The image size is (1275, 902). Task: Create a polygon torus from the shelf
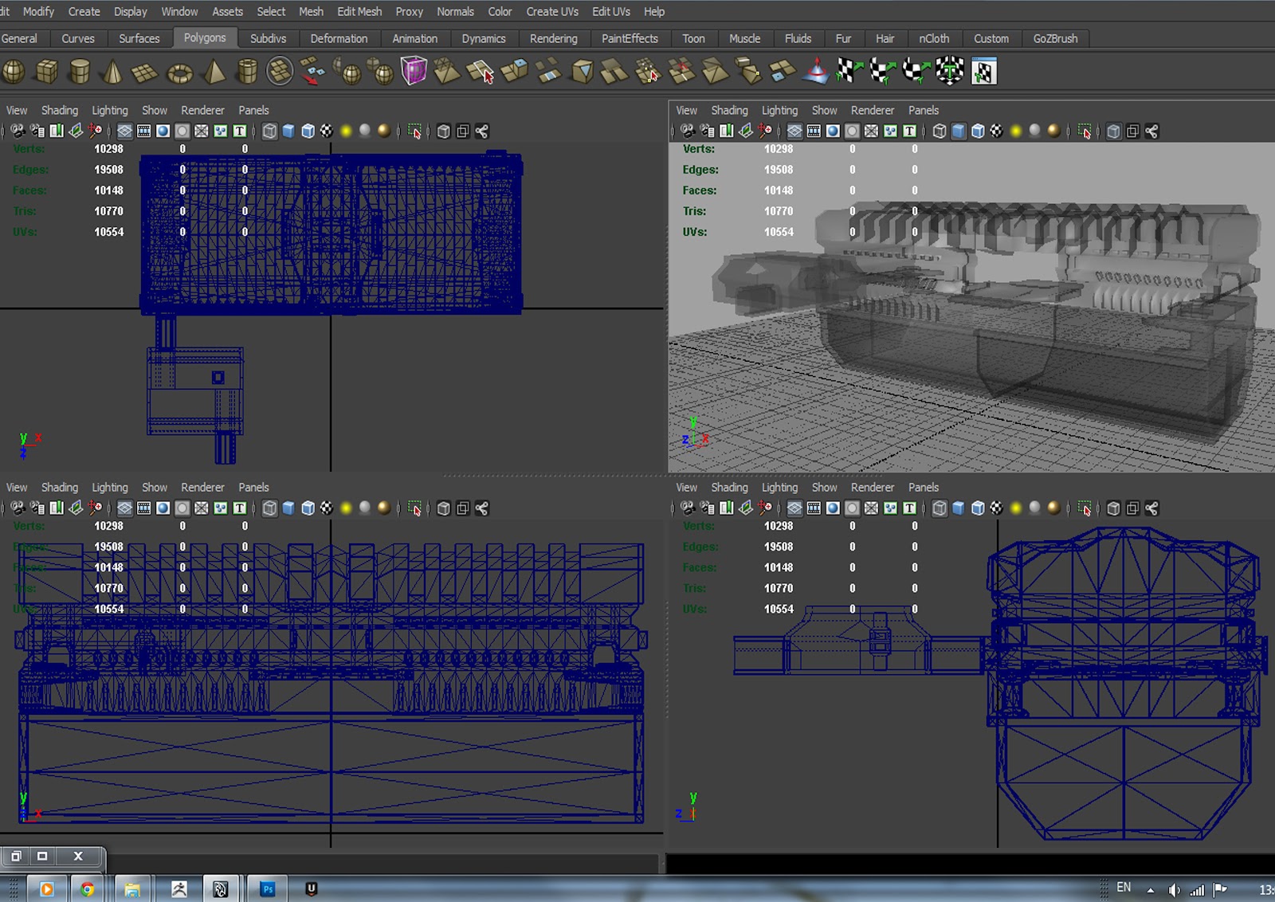click(179, 73)
